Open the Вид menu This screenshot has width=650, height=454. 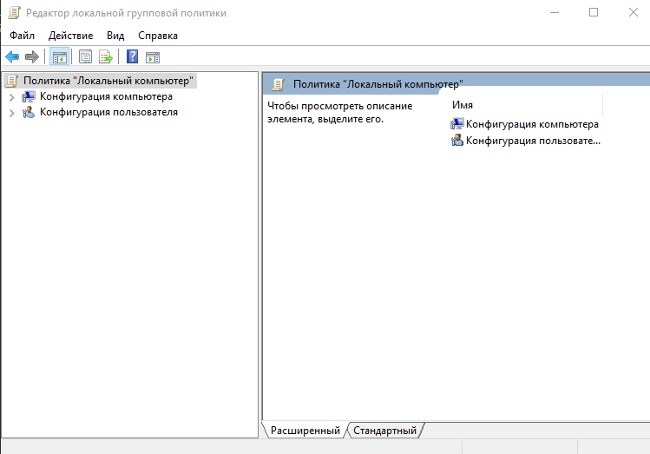click(x=115, y=36)
